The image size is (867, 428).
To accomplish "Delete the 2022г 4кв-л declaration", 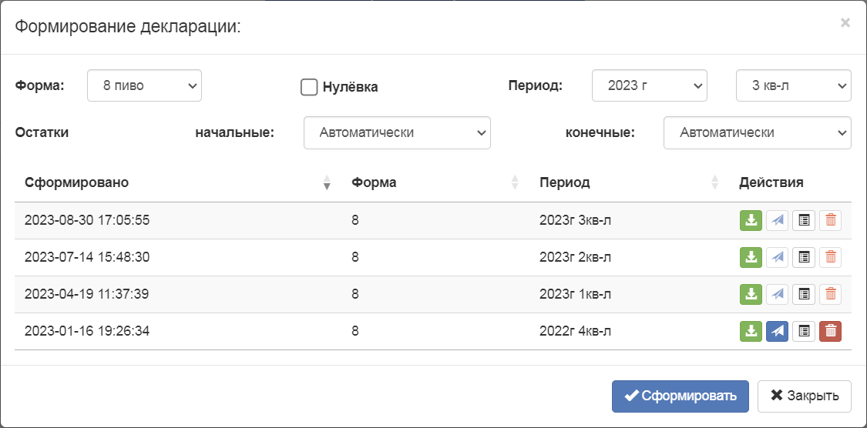I will 831,331.
